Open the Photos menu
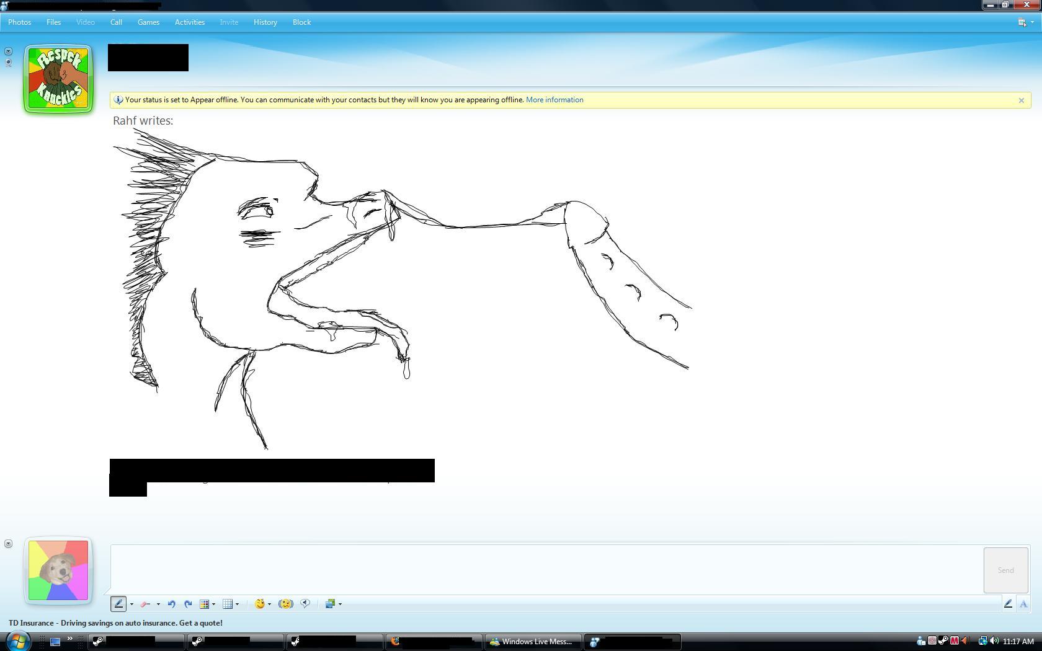 (19, 22)
